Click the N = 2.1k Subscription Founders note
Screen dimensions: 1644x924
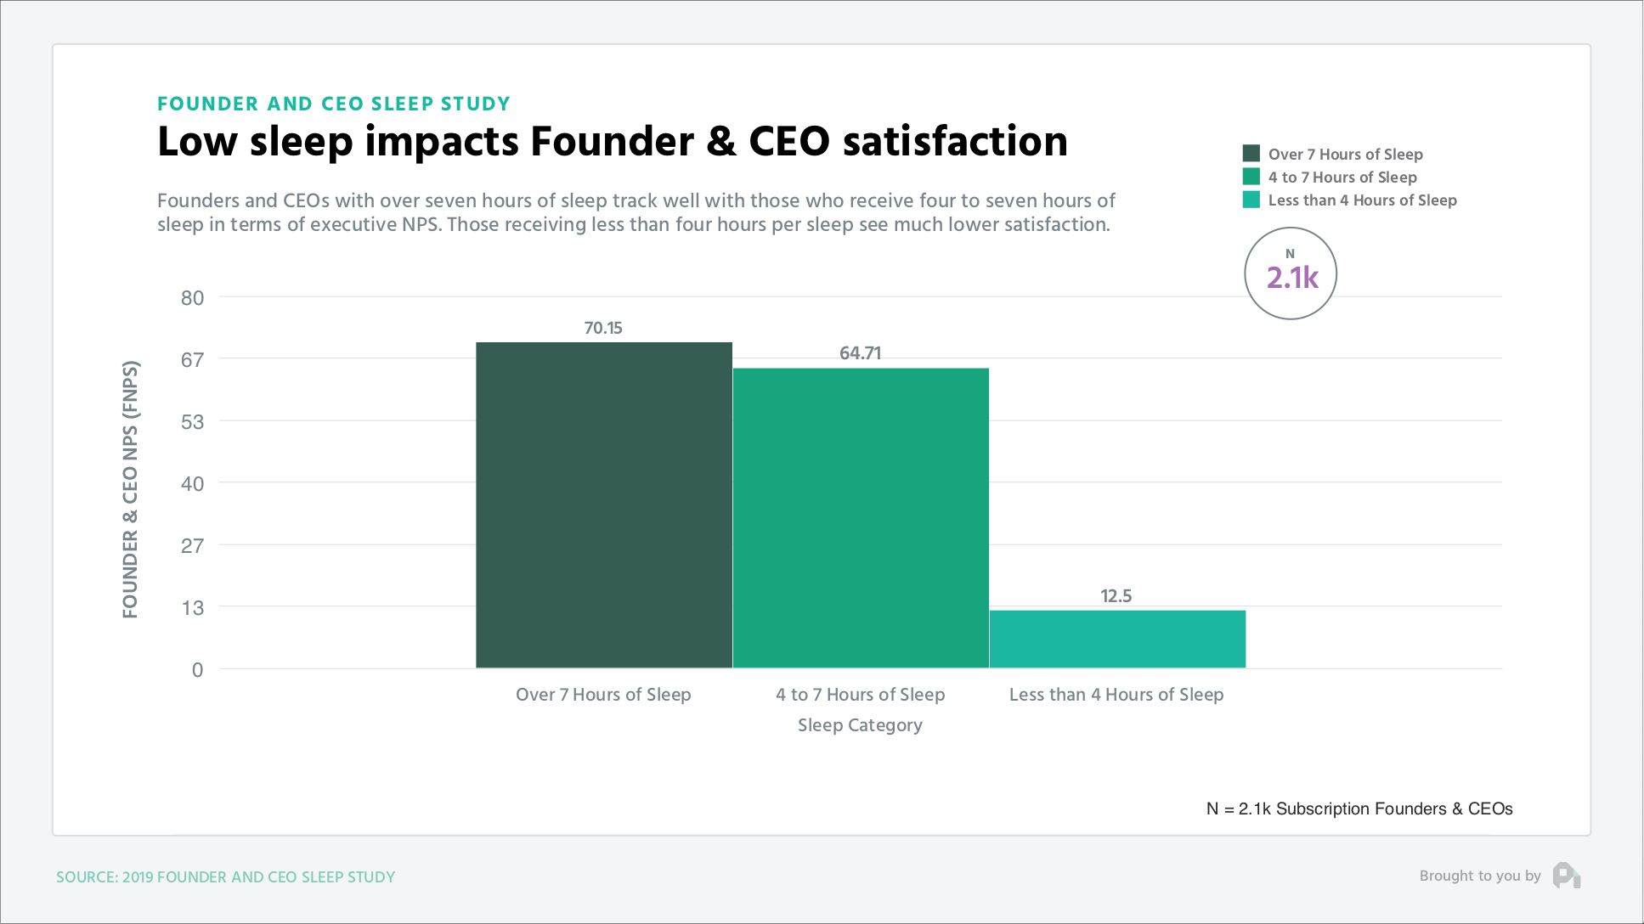tap(1359, 808)
